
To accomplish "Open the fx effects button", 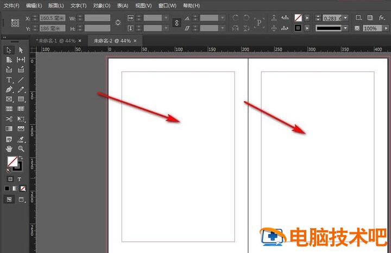I will [x=382, y=17].
